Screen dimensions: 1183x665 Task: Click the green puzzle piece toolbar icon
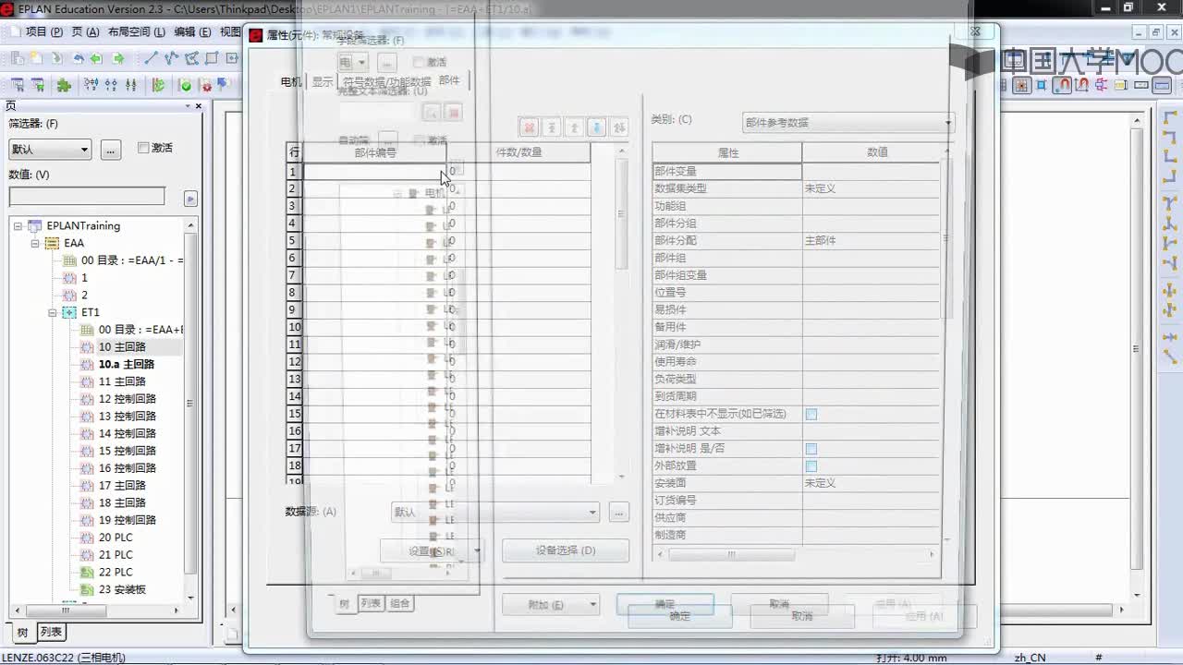point(64,85)
